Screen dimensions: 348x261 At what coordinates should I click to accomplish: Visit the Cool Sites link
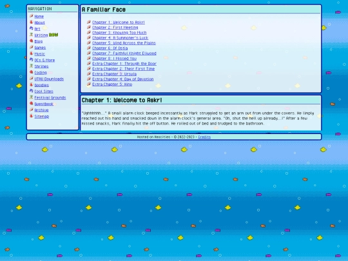tap(44, 92)
